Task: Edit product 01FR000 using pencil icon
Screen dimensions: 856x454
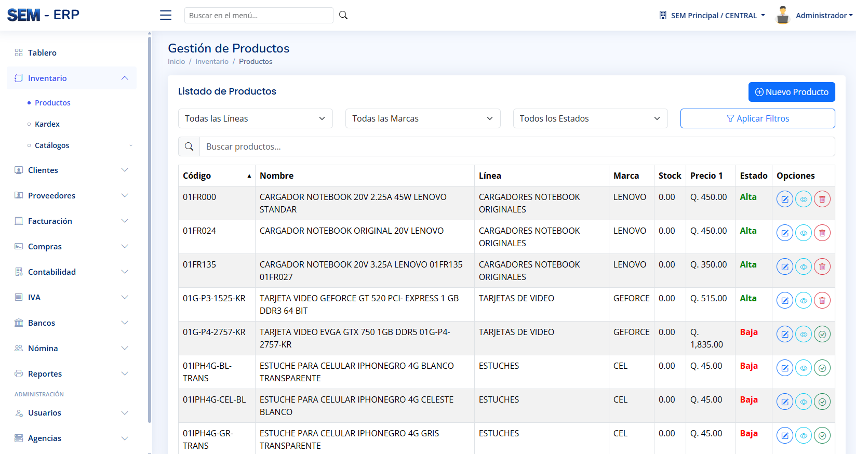Action: pos(784,199)
